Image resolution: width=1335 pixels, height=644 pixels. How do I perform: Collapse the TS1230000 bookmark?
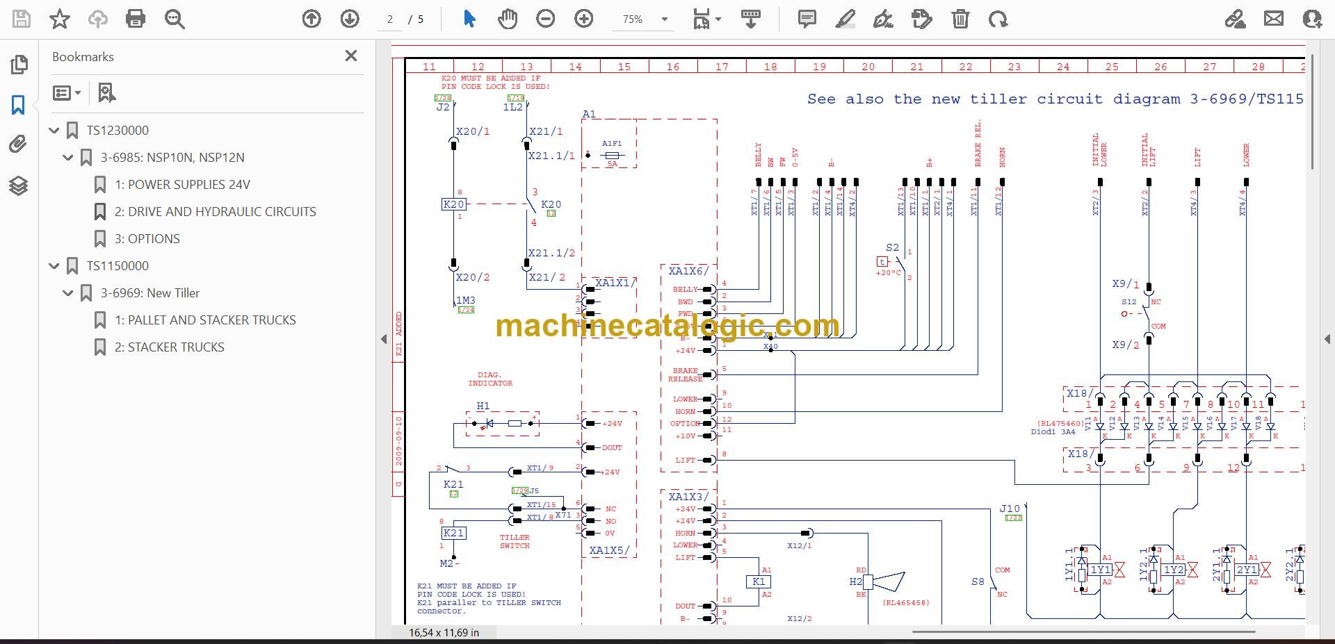54,130
